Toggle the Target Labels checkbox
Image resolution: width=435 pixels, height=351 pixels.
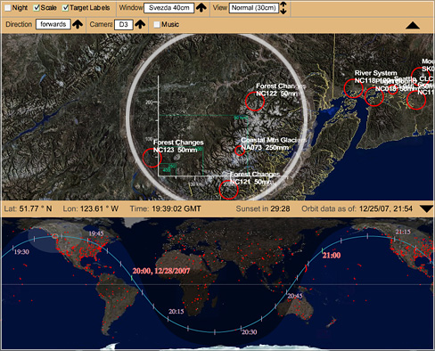coord(66,8)
